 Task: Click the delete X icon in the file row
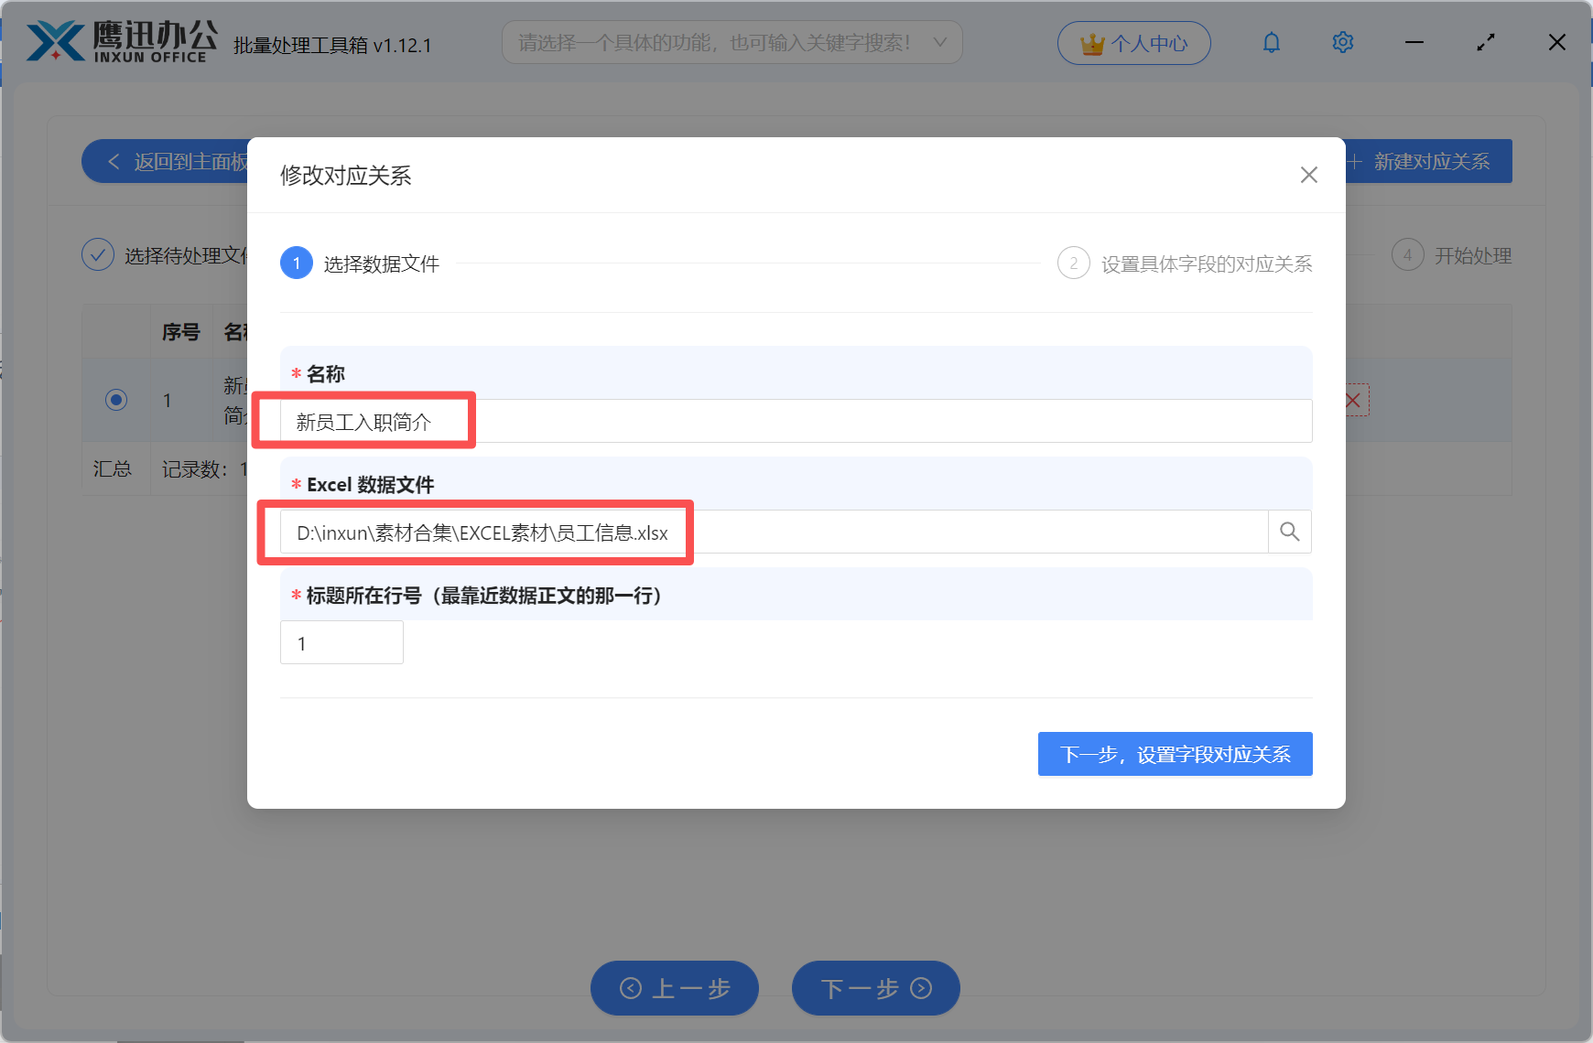click(x=1352, y=400)
